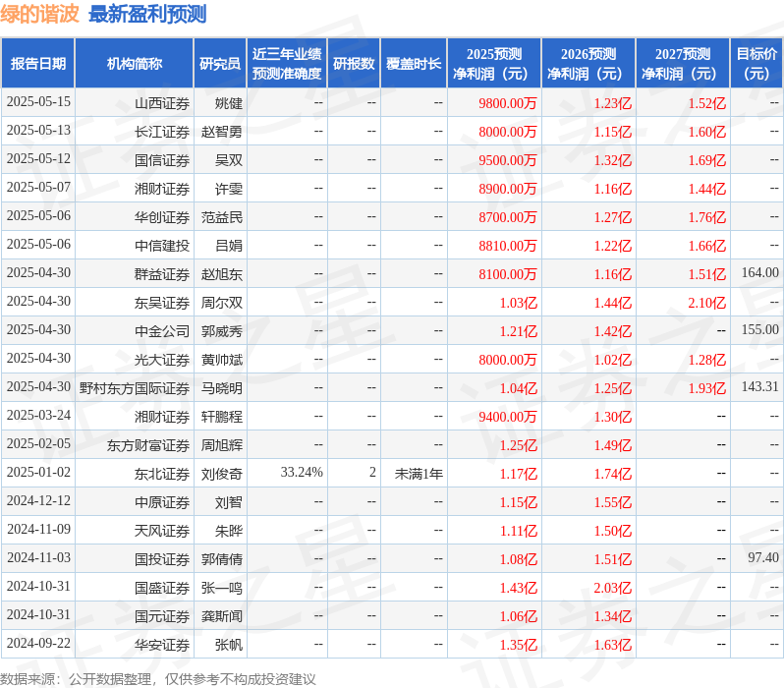Screen dimensions: 784x688
Task: Click target price 143.31
Action: point(760,387)
